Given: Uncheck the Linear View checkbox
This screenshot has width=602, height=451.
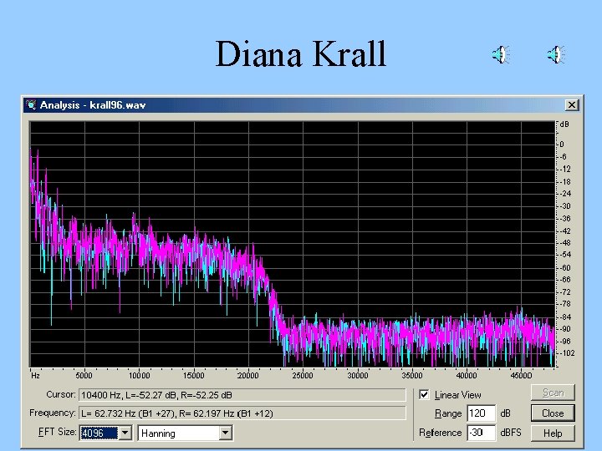Looking at the screenshot, I should click(424, 394).
